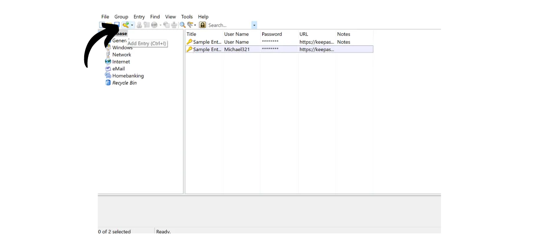Open the Tools menu
The image size is (539, 246).
(187, 17)
